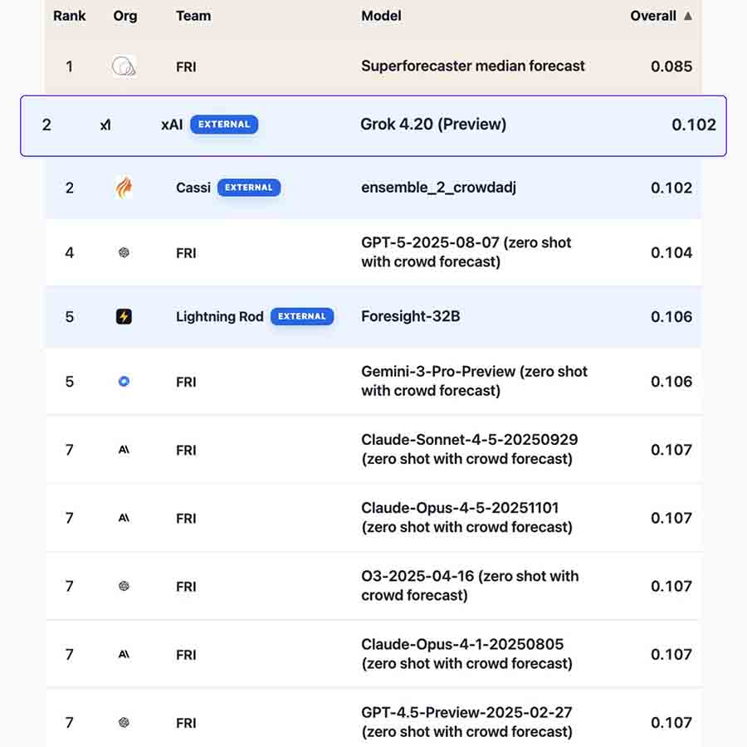Toggle the Overall column sort arrow
The height and width of the screenshot is (747, 747).
pyautogui.click(x=688, y=16)
